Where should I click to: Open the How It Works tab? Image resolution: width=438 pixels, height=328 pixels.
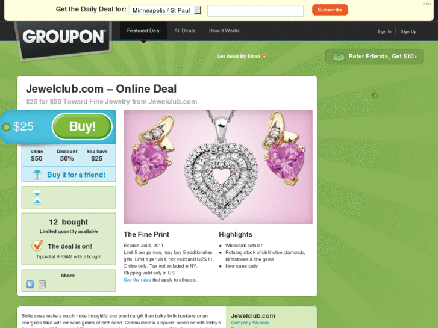point(224,31)
